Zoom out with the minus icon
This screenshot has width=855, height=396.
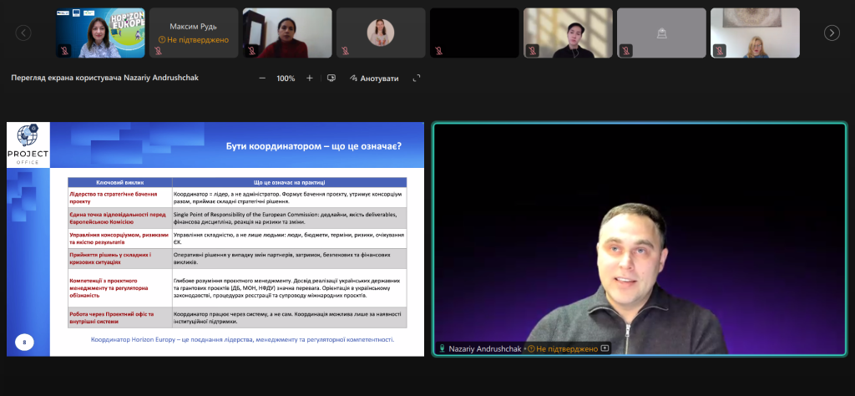click(262, 78)
